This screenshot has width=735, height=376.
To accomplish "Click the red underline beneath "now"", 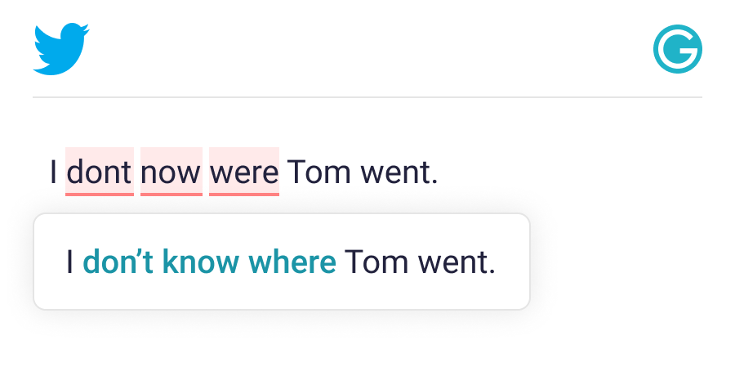I will point(171,194).
